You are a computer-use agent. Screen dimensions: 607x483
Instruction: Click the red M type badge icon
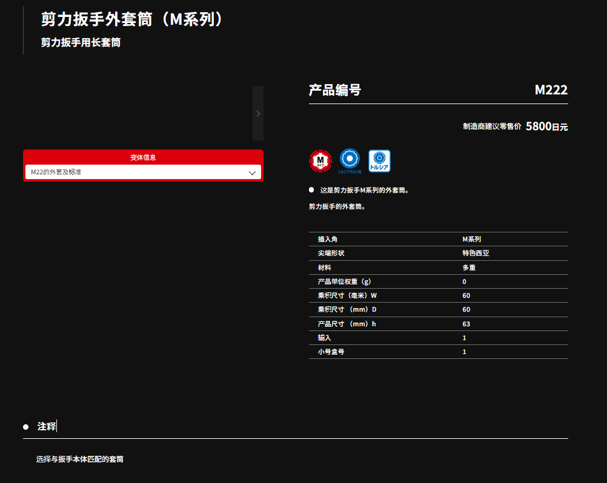click(x=320, y=161)
